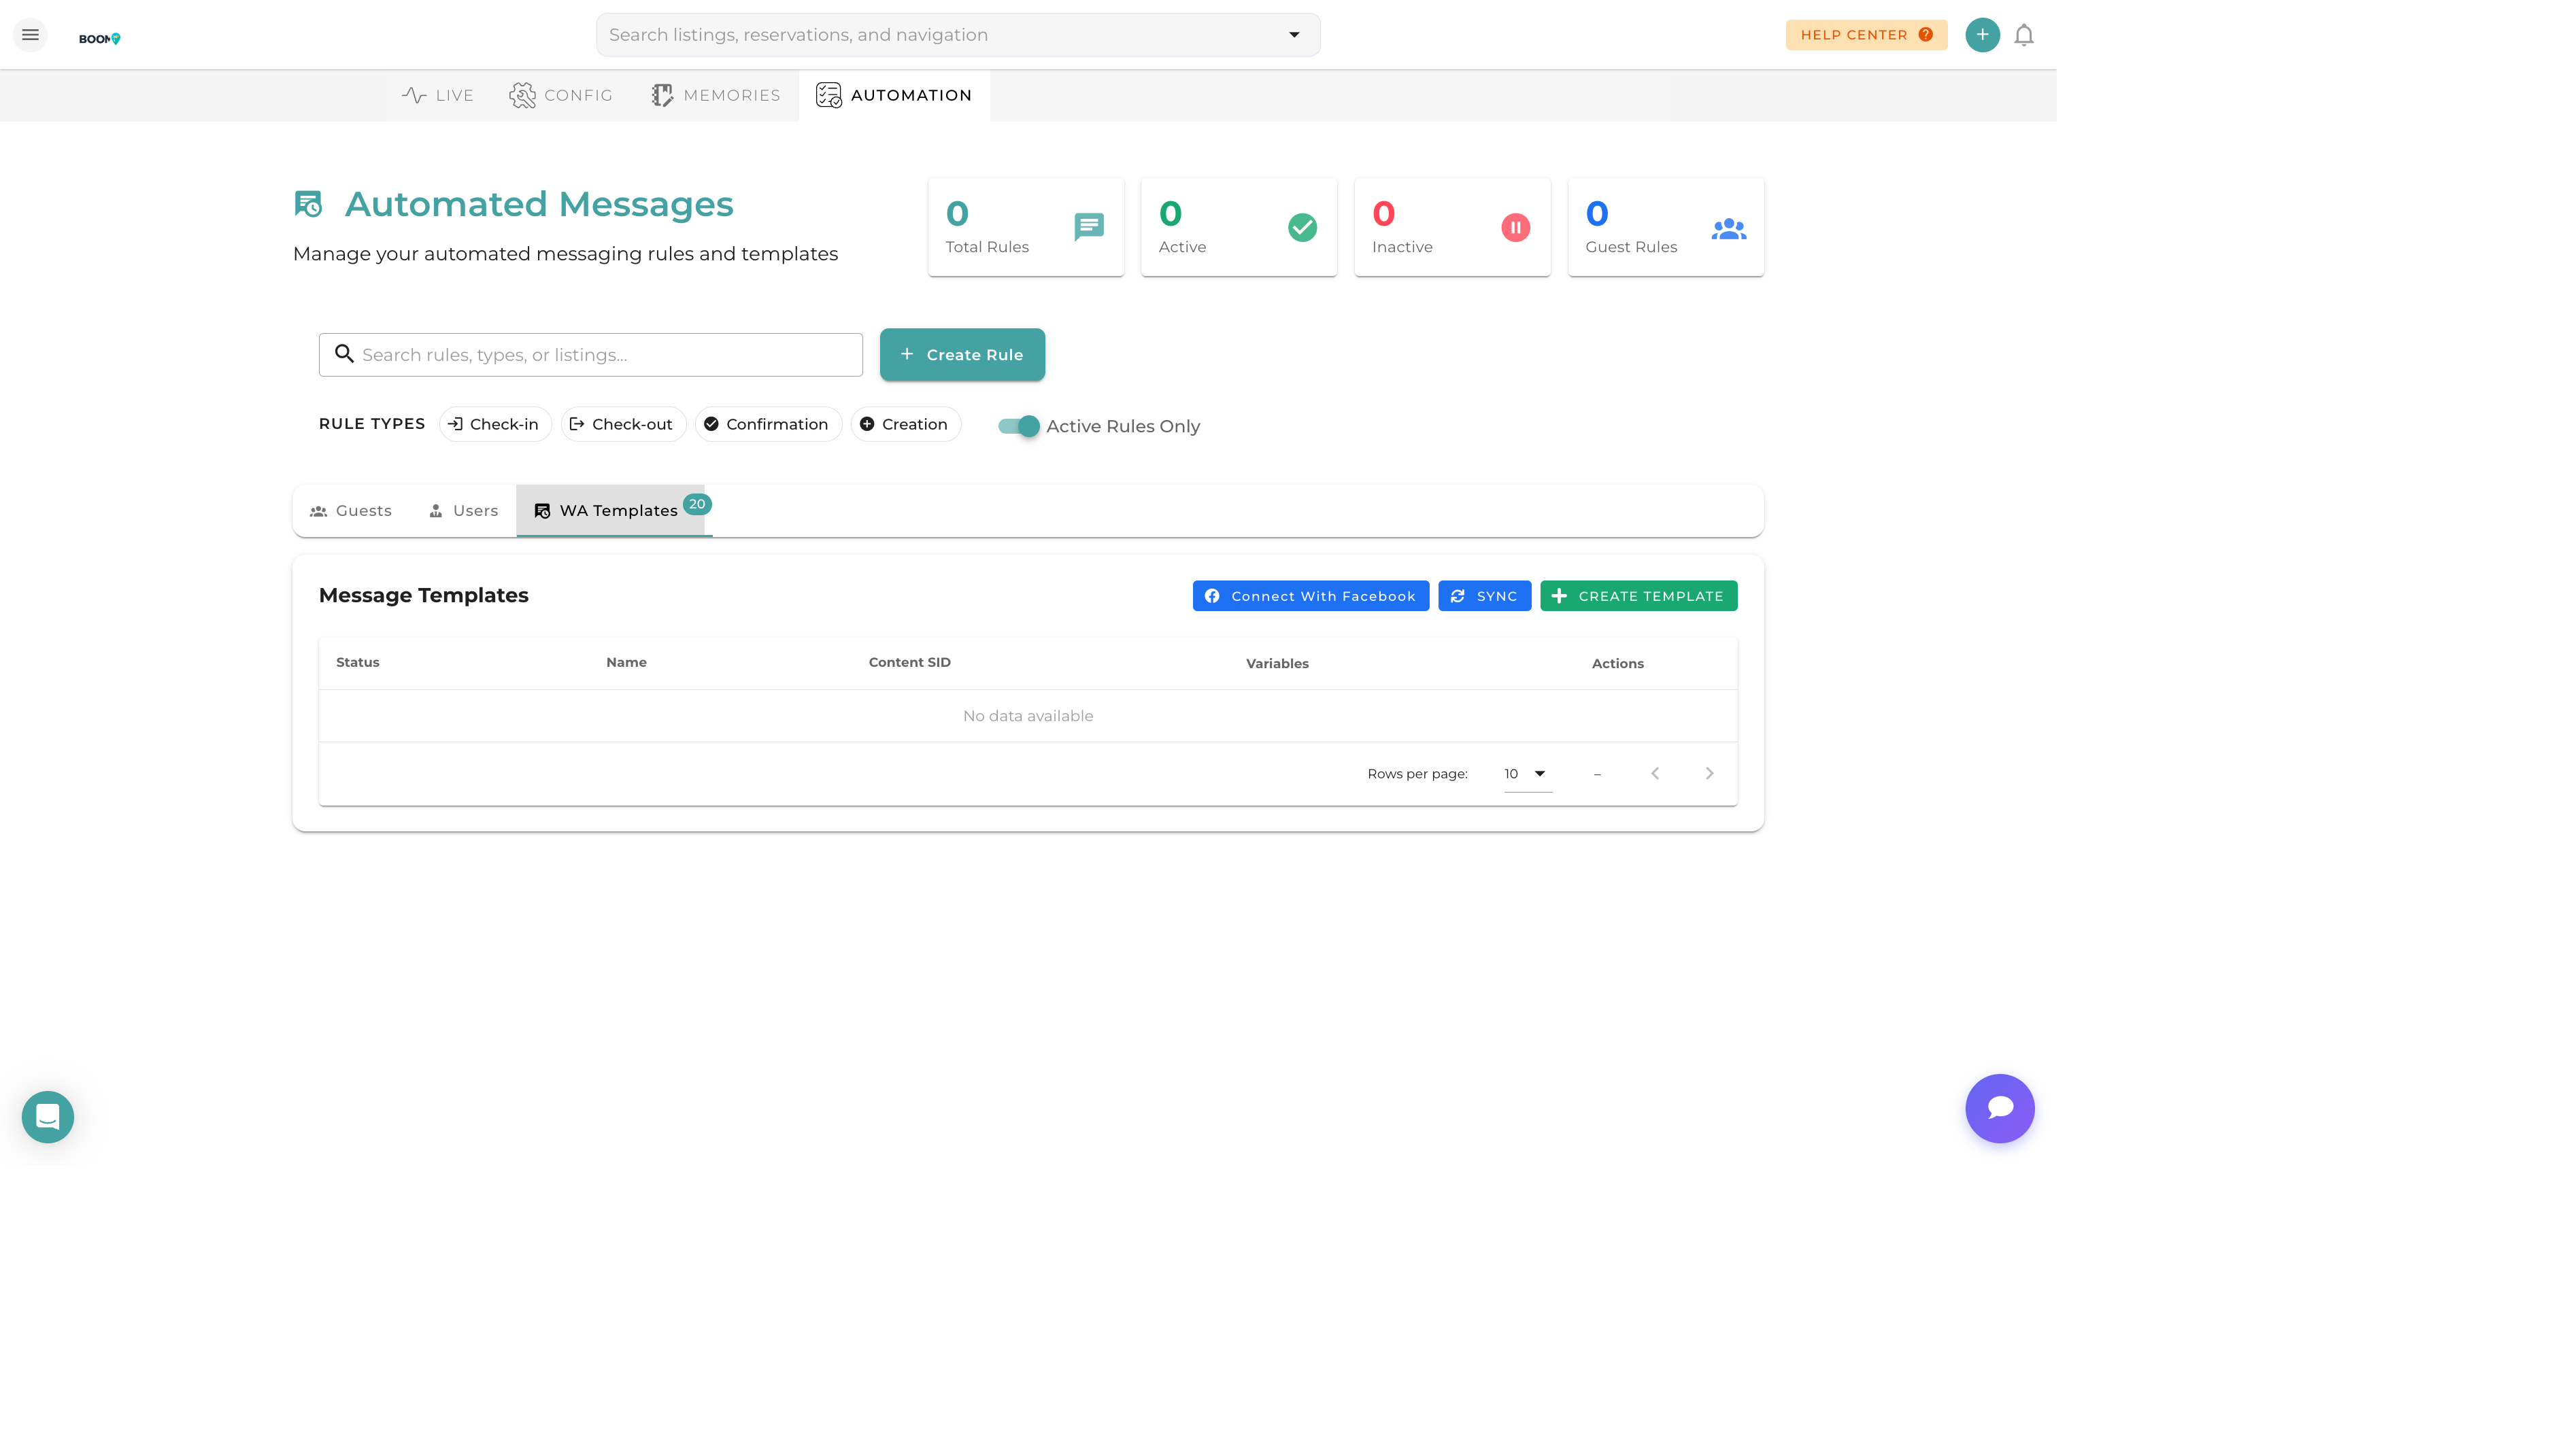Image resolution: width=2571 pixels, height=1456 pixels.
Task: Open the Guests rules tab
Action: [x=350, y=511]
